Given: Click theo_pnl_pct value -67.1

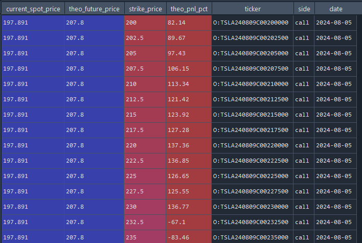Looking at the screenshot, I should click(x=189, y=222).
